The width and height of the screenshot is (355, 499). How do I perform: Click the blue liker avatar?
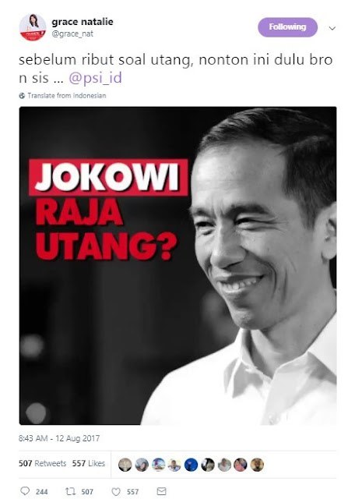(191, 465)
